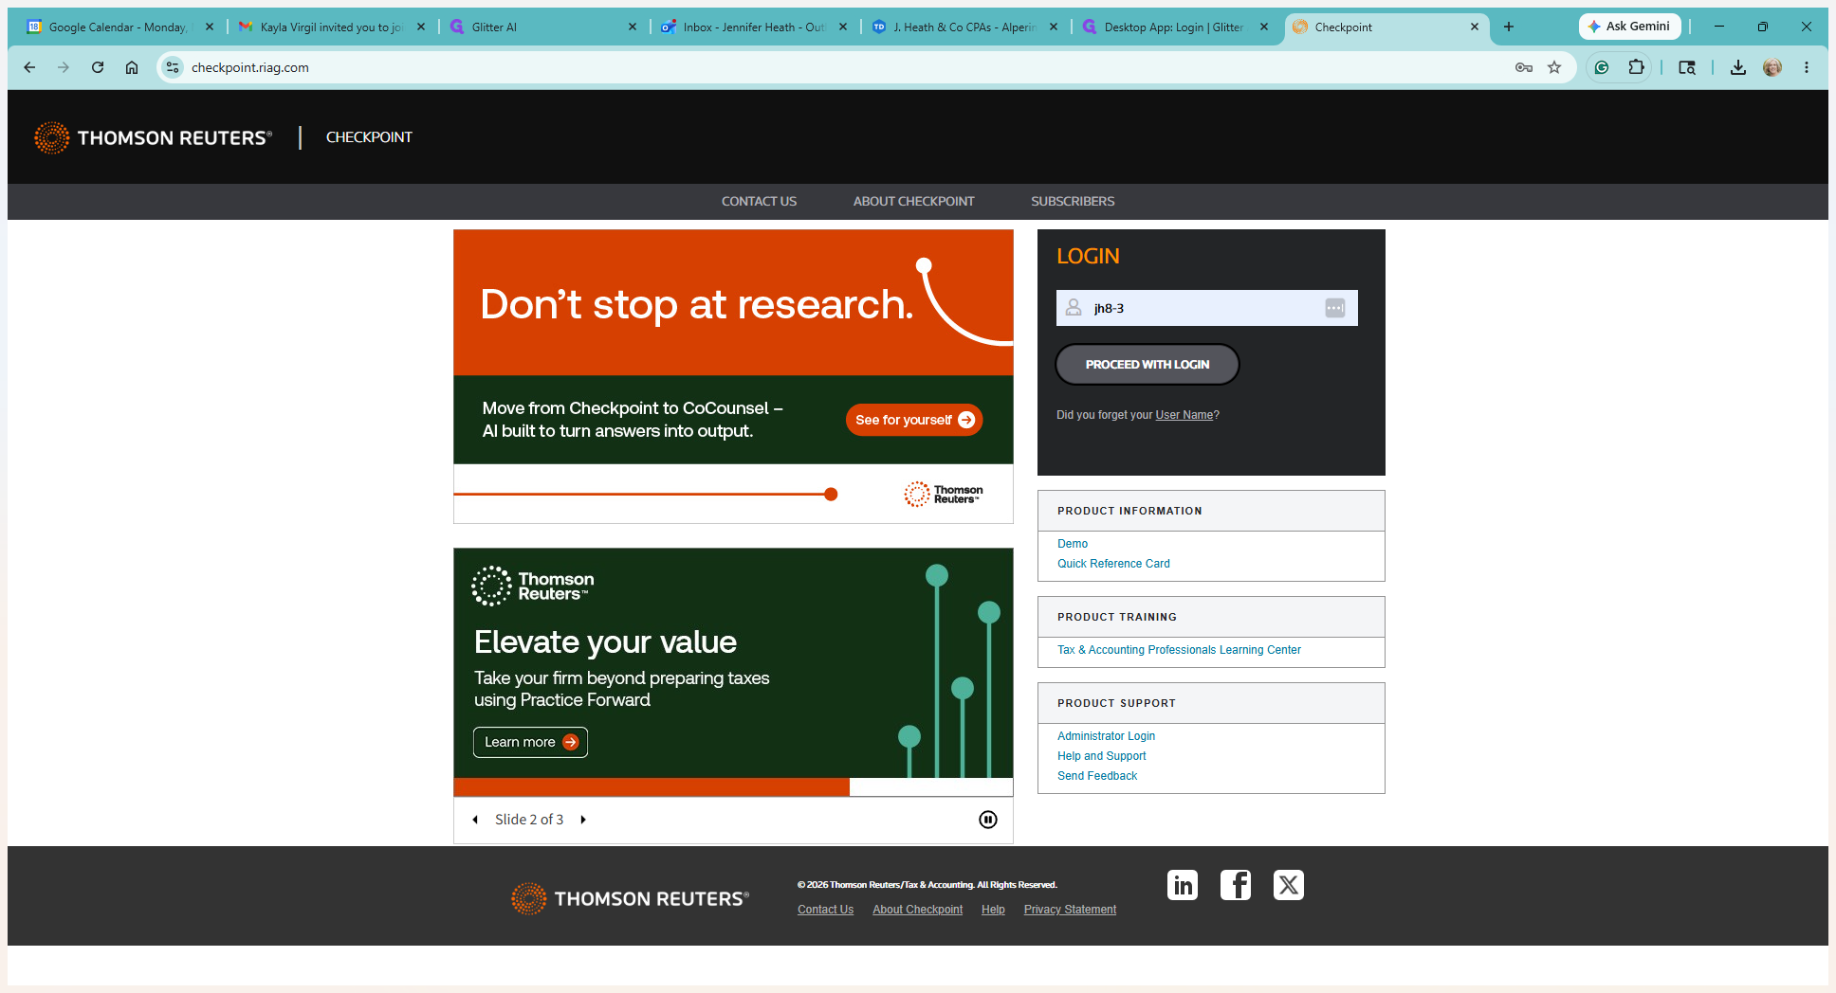Open the Facebook icon in footer
This screenshot has height=993, width=1836.
coord(1236,885)
